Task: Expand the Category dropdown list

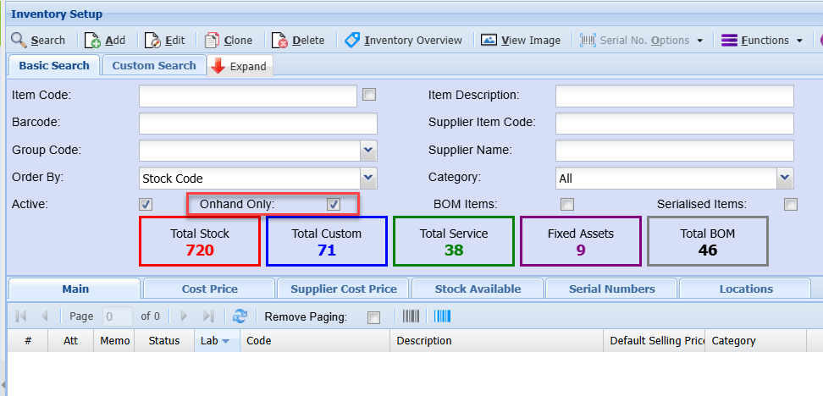Action: pyautogui.click(x=785, y=178)
